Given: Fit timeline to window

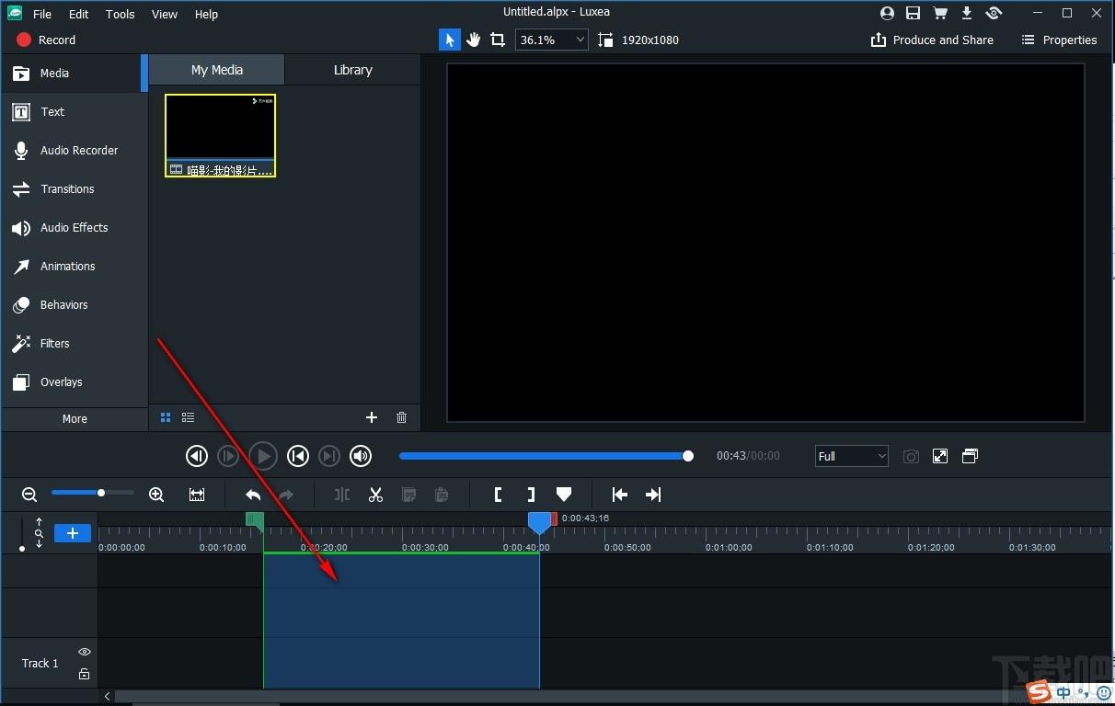Looking at the screenshot, I should 197,495.
